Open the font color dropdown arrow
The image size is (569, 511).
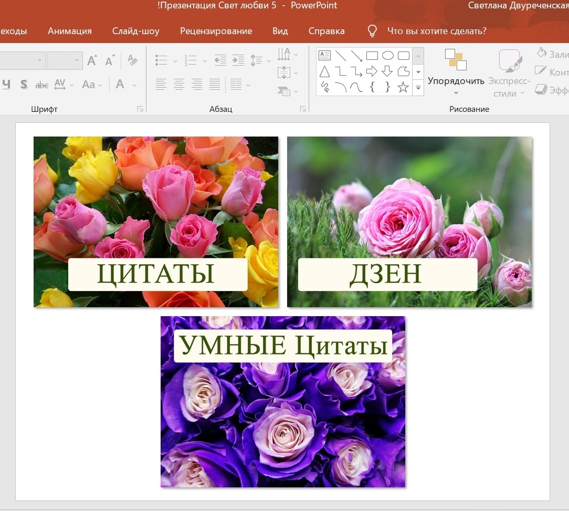click(134, 85)
